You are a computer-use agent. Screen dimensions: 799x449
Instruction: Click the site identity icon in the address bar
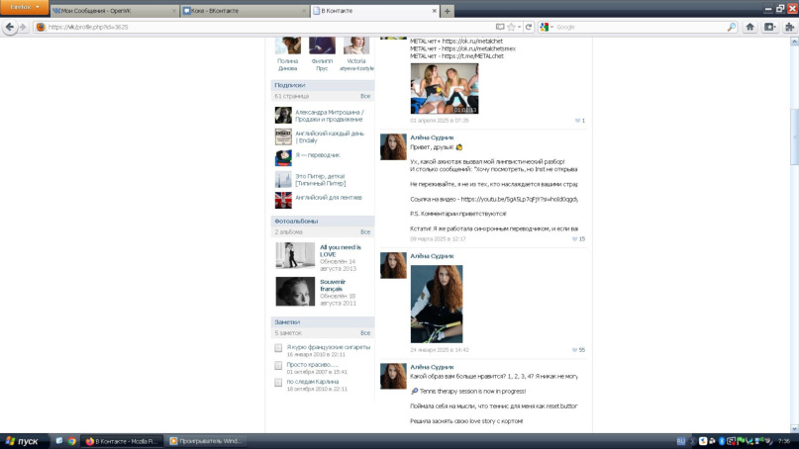tap(41, 27)
